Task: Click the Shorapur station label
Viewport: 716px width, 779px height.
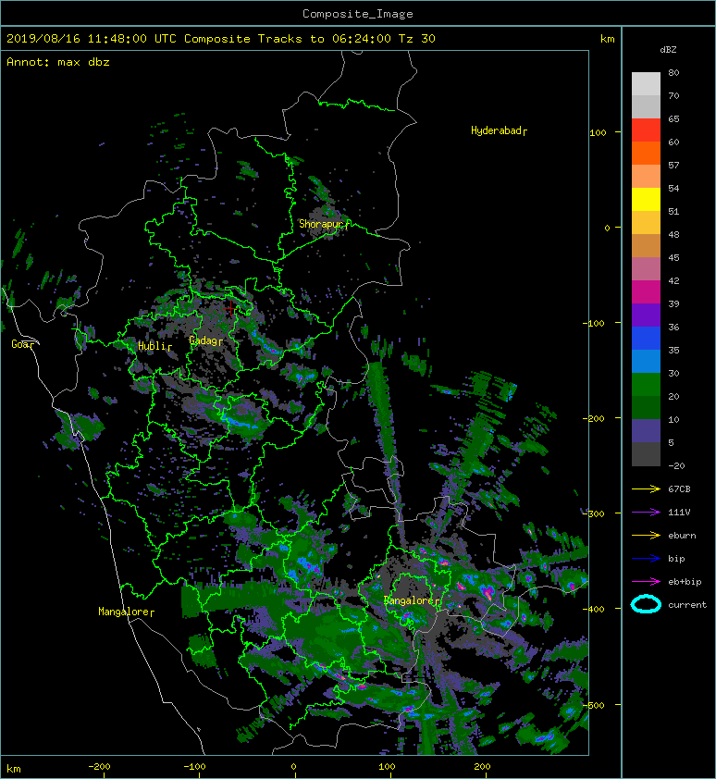Action: (324, 224)
